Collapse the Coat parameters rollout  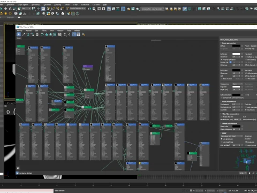click(229, 101)
